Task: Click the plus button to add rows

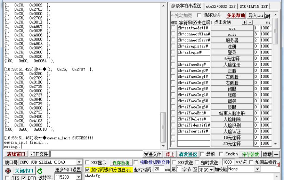Action: pos(245,22)
